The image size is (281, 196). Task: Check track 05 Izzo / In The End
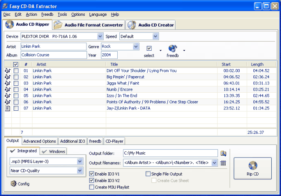coord(16,96)
